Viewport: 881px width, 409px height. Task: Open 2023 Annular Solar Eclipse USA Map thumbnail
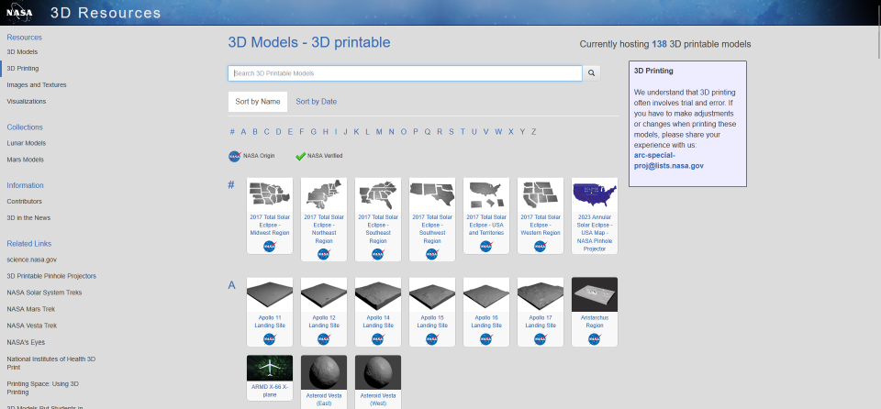pyautogui.click(x=595, y=193)
